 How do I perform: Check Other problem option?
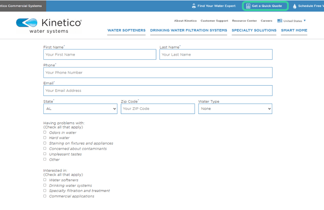click(x=45, y=159)
